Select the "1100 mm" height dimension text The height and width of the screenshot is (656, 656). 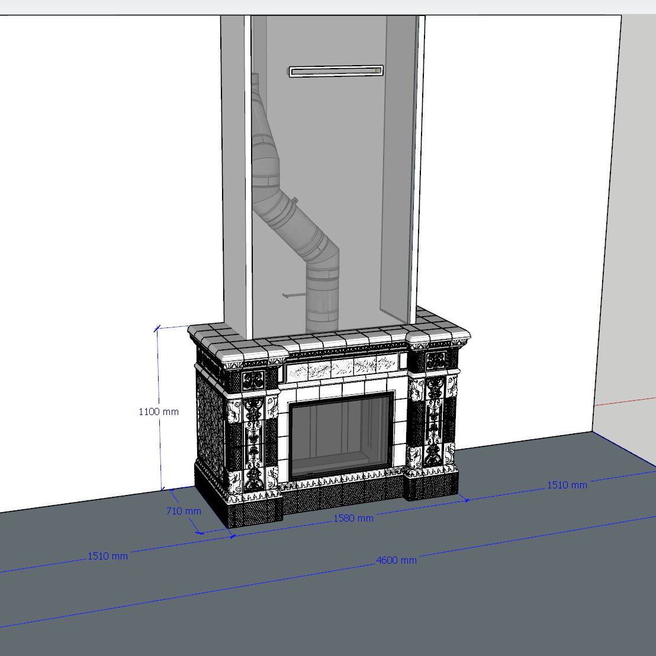tap(159, 411)
